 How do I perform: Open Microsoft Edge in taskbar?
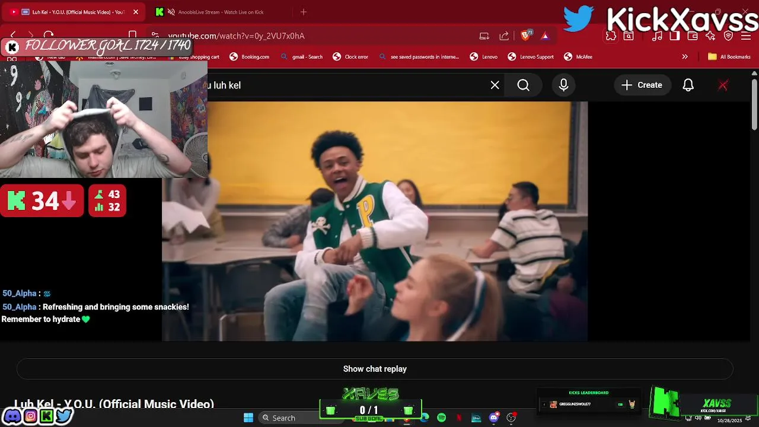click(x=425, y=418)
